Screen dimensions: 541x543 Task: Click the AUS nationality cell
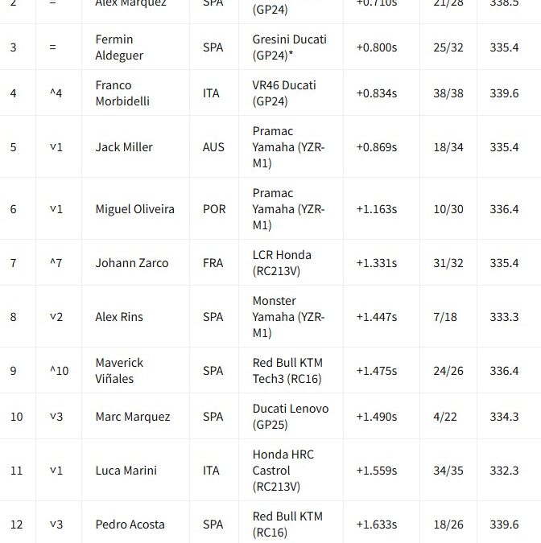click(x=213, y=147)
